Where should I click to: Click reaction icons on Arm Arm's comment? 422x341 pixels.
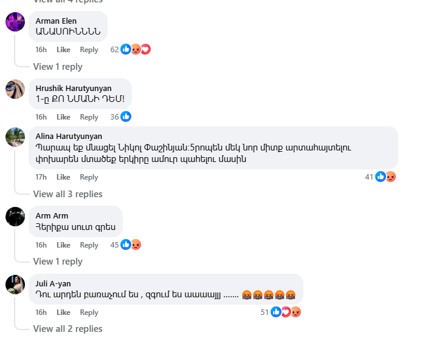pyautogui.click(x=131, y=245)
